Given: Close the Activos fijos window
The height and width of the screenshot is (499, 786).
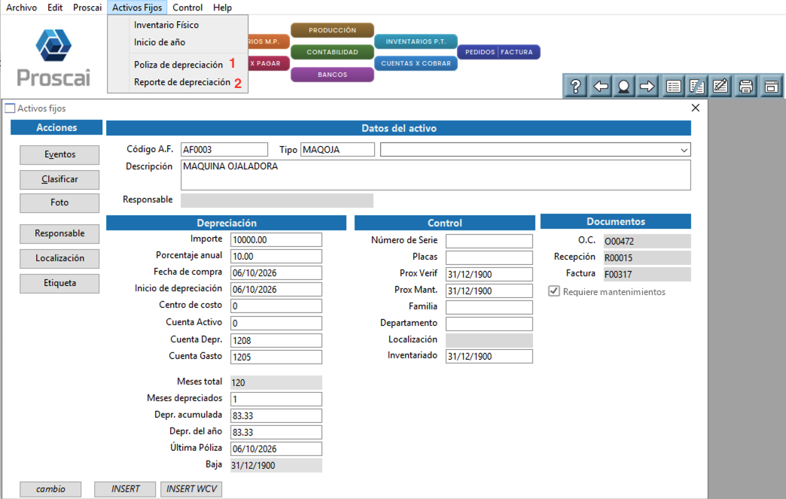Looking at the screenshot, I should [x=695, y=108].
